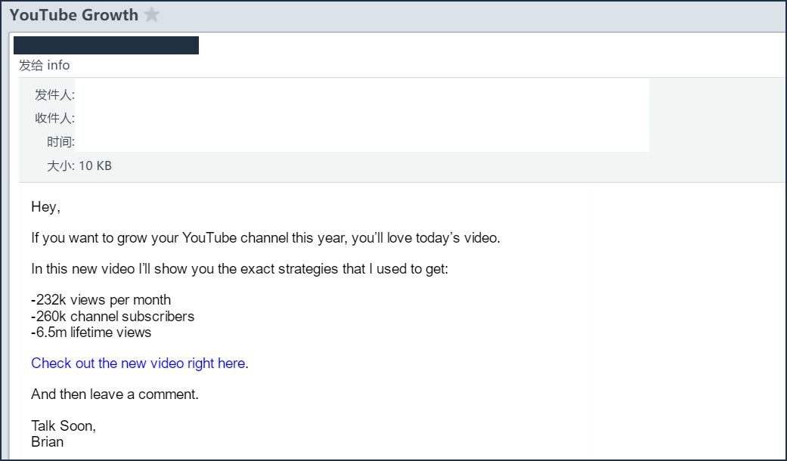The height and width of the screenshot is (461, 787).
Task: Star the YouTube Growth email
Action: coord(152,15)
